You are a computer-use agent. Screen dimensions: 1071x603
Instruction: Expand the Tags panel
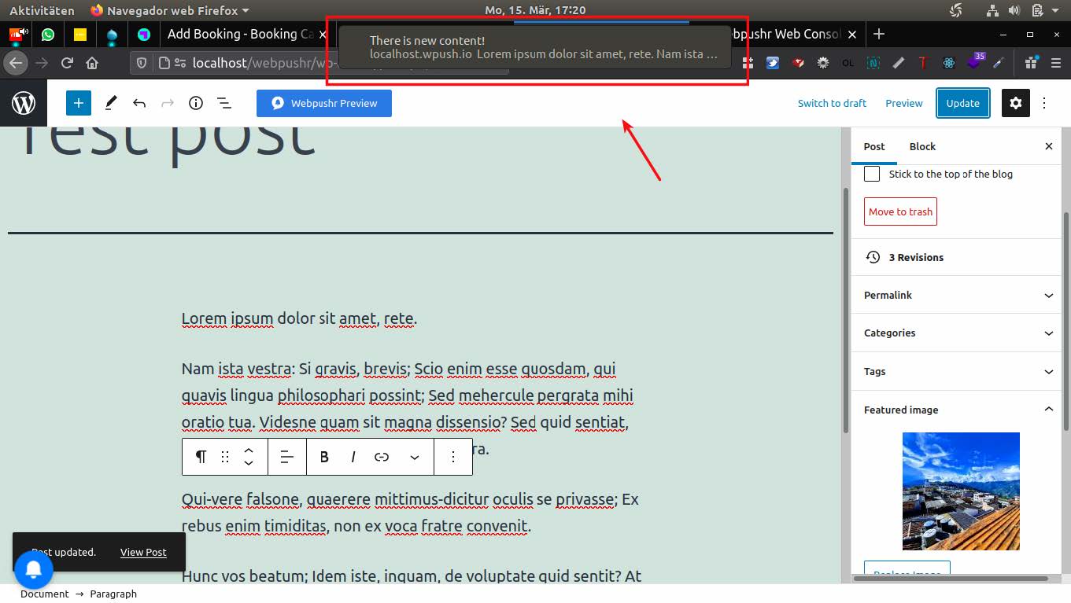pos(957,371)
